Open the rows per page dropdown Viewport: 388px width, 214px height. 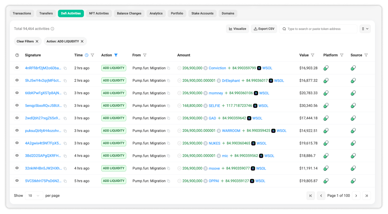[34, 196]
